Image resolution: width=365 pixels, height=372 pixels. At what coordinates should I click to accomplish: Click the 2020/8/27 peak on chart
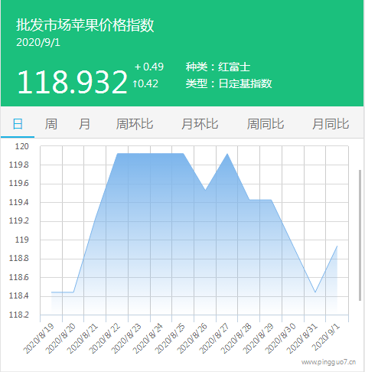[227, 154]
